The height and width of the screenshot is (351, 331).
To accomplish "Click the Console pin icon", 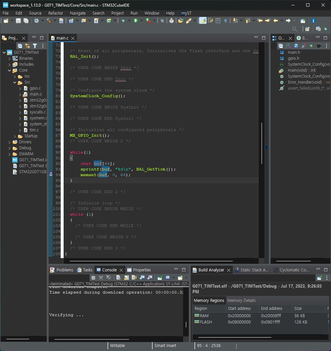I will click(x=160, y=278).
